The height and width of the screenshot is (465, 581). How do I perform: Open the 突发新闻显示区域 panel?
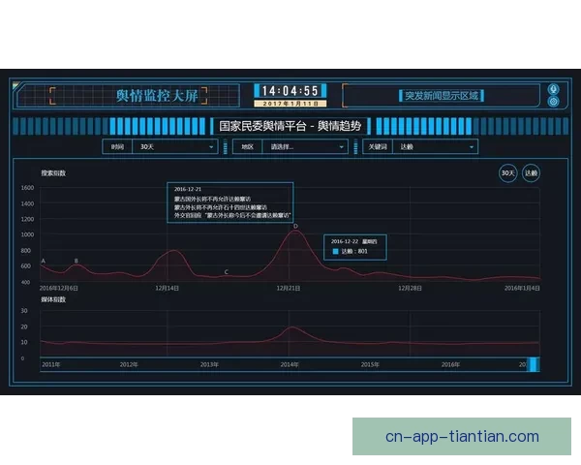click(439, 95)
